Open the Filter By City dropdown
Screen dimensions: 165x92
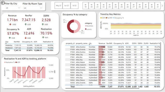pyautogui.click(x=13, y=8)
